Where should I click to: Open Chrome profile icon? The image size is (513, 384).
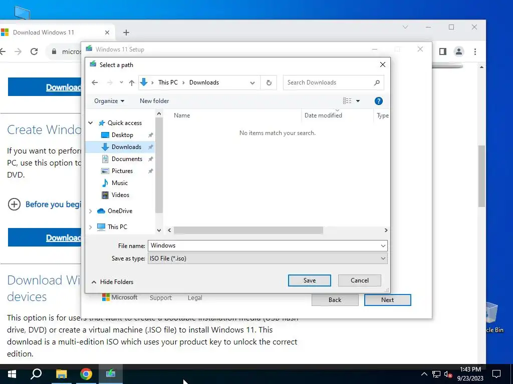pos(459,51)
